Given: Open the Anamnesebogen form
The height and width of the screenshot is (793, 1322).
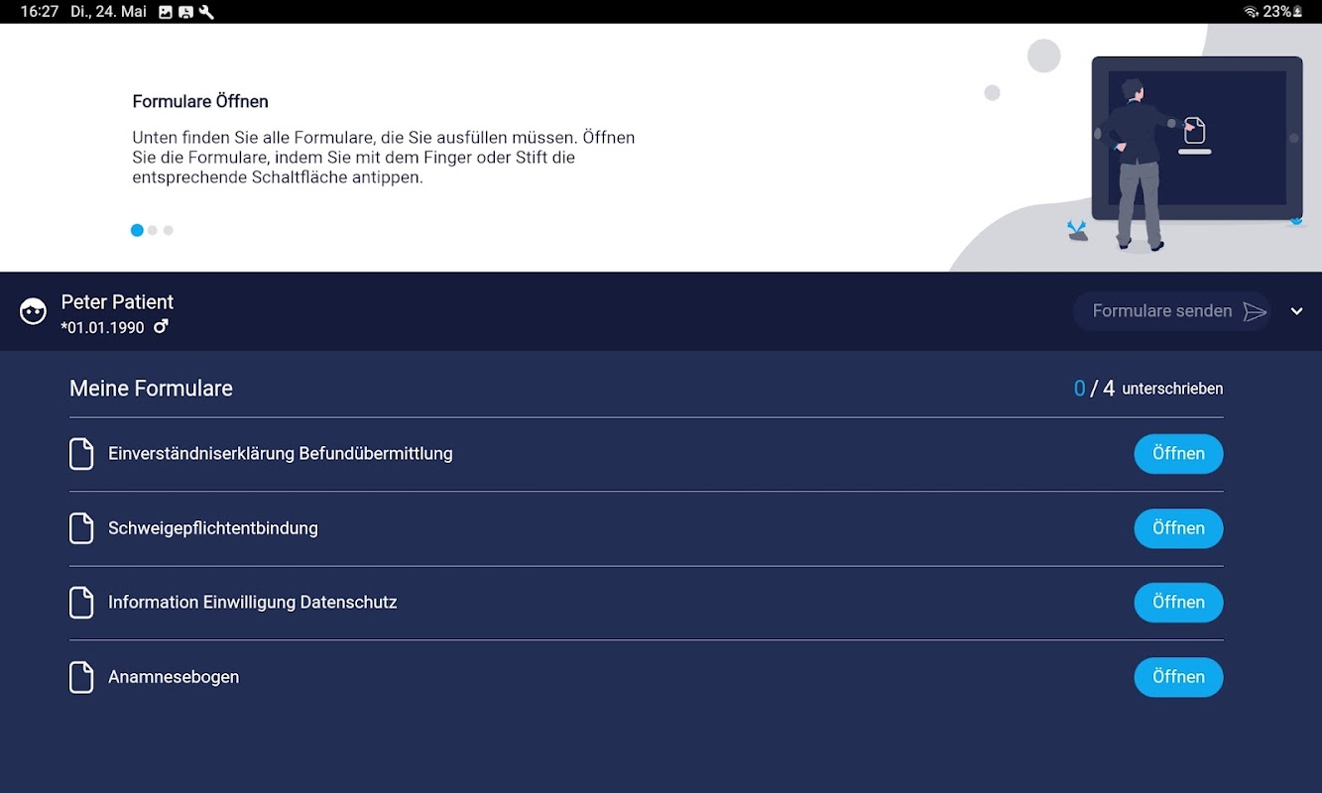Looking at the screenshot, I should 1178,677.
